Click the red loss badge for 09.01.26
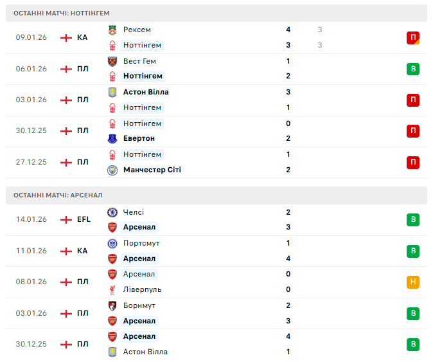The height and width of the screenshot is (362, 433). (412, 37)
